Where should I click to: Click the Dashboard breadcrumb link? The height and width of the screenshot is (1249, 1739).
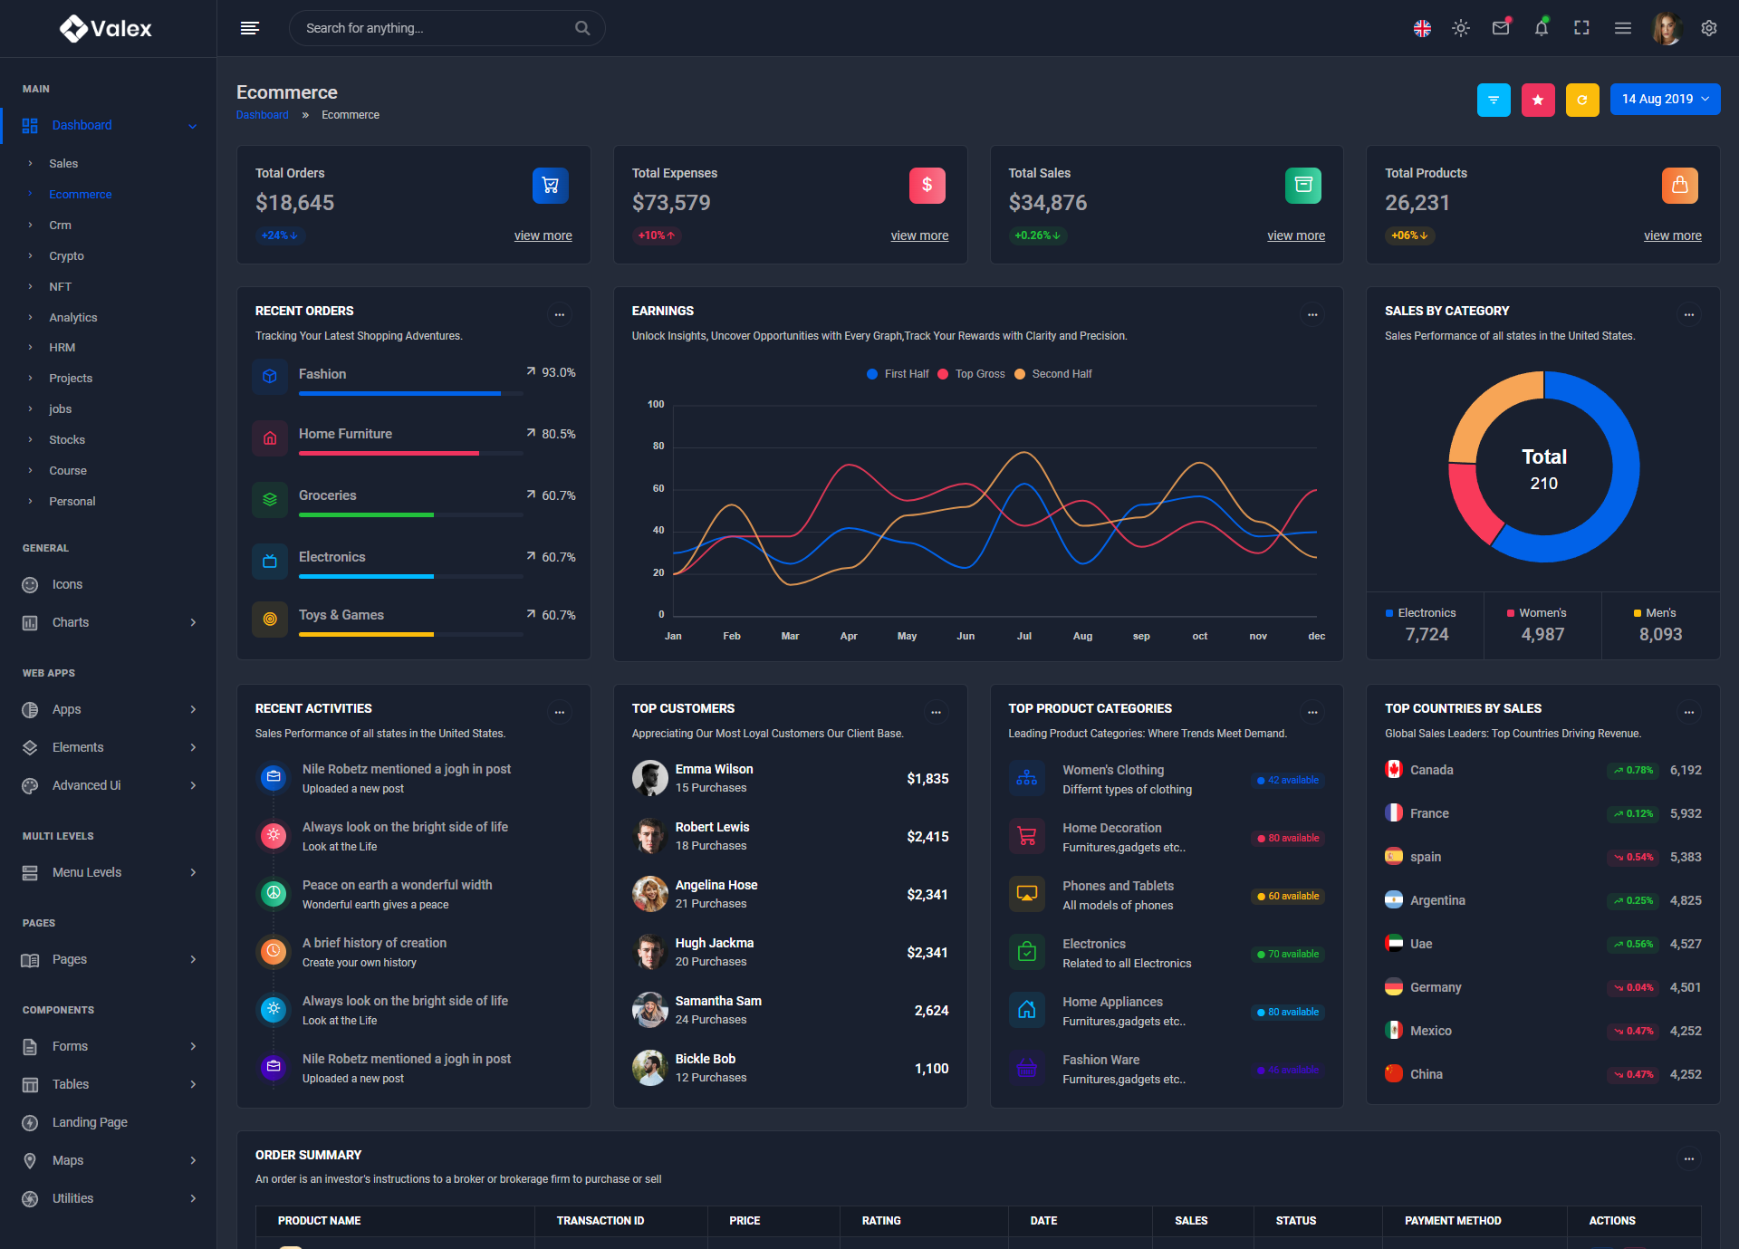click(262, 115)
